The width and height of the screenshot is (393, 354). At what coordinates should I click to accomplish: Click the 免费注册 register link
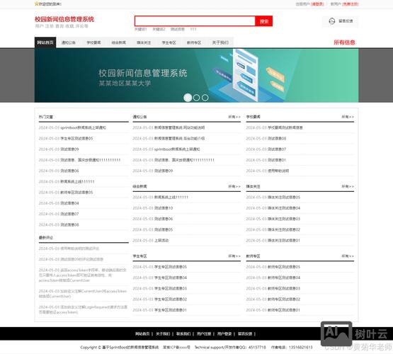(x=351, y=4)
